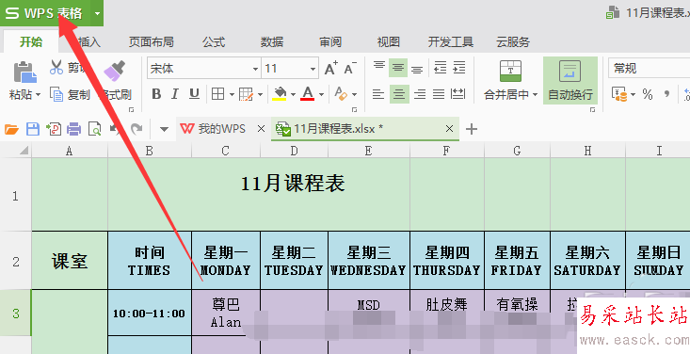Toggle align left

(x=378, y=94)
